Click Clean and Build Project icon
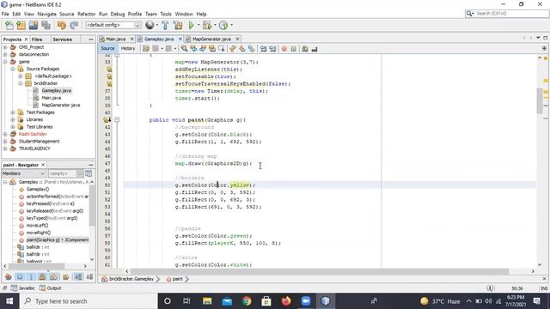550x309 pixels. click(178, 25)
